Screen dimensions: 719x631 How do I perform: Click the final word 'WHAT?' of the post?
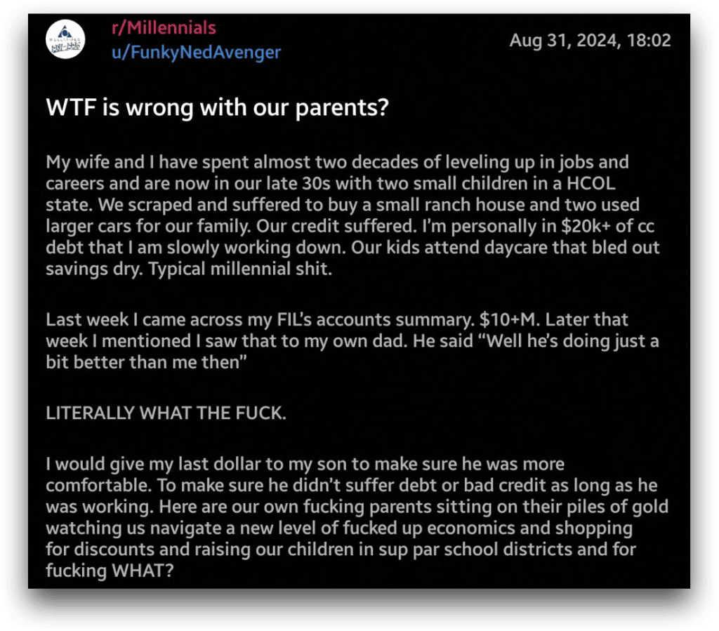(143, 571)
